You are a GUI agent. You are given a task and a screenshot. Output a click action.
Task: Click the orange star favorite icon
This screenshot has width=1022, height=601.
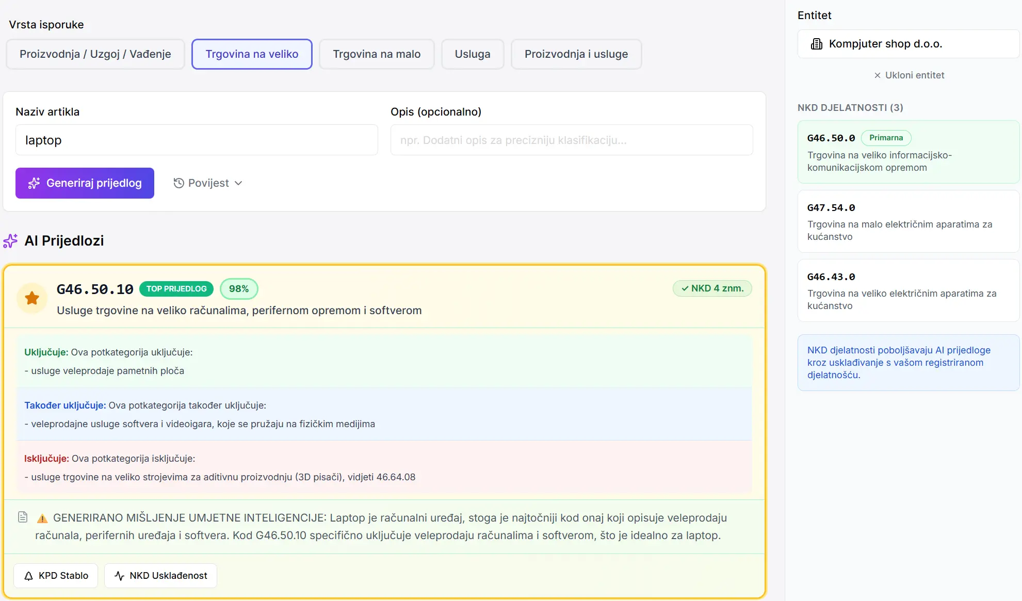click(32, 298)
